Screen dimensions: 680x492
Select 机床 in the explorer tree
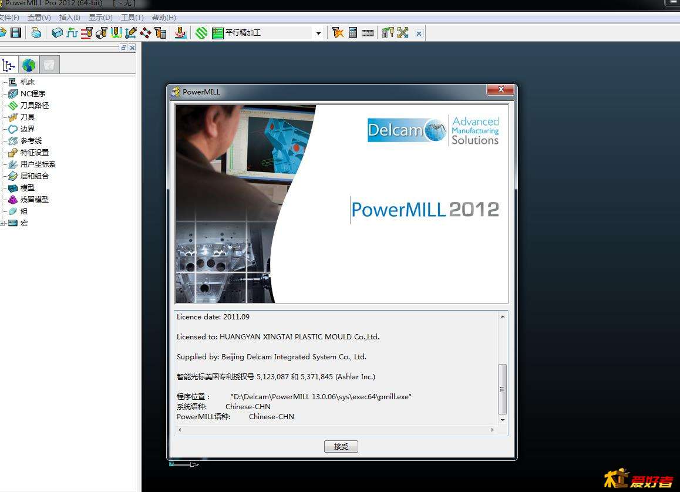pyautogui.click(x=28, y=82)
